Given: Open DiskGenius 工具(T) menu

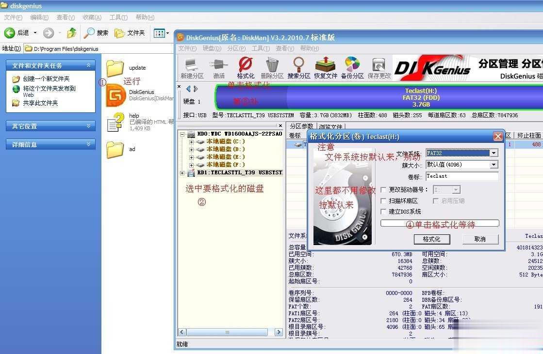Looking at the screenshot, I should point(261,48).
